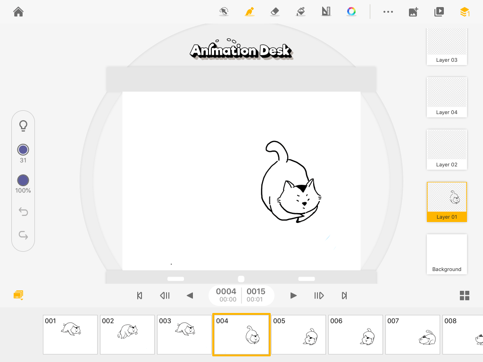
Task: Adjust brush size swatch labeled 31
Action: [x=23, y=150]
